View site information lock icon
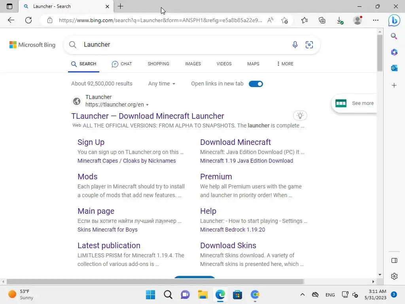This screenshot has height=304, width=405. [50, 20]
